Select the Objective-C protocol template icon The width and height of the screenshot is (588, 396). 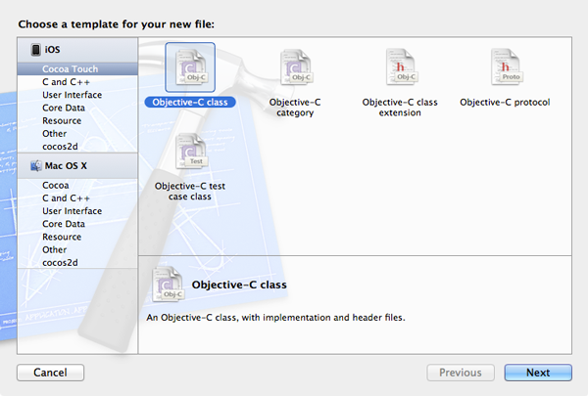pyautogui.click(x=506, y=67)
